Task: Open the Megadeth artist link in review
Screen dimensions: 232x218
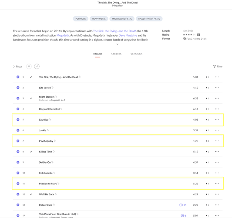Action: coord(63,35)
